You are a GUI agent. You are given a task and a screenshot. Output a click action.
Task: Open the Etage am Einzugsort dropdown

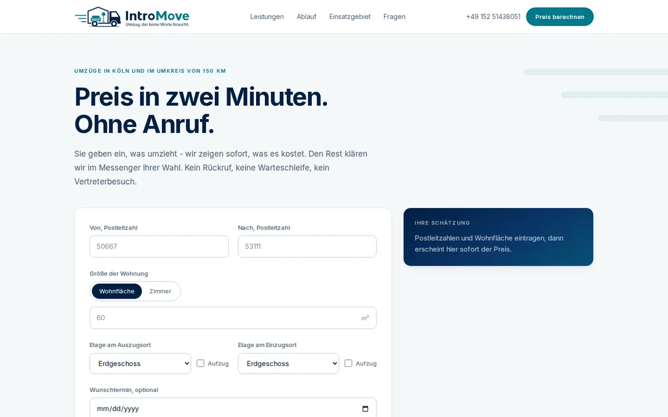[x=288, y=364]
